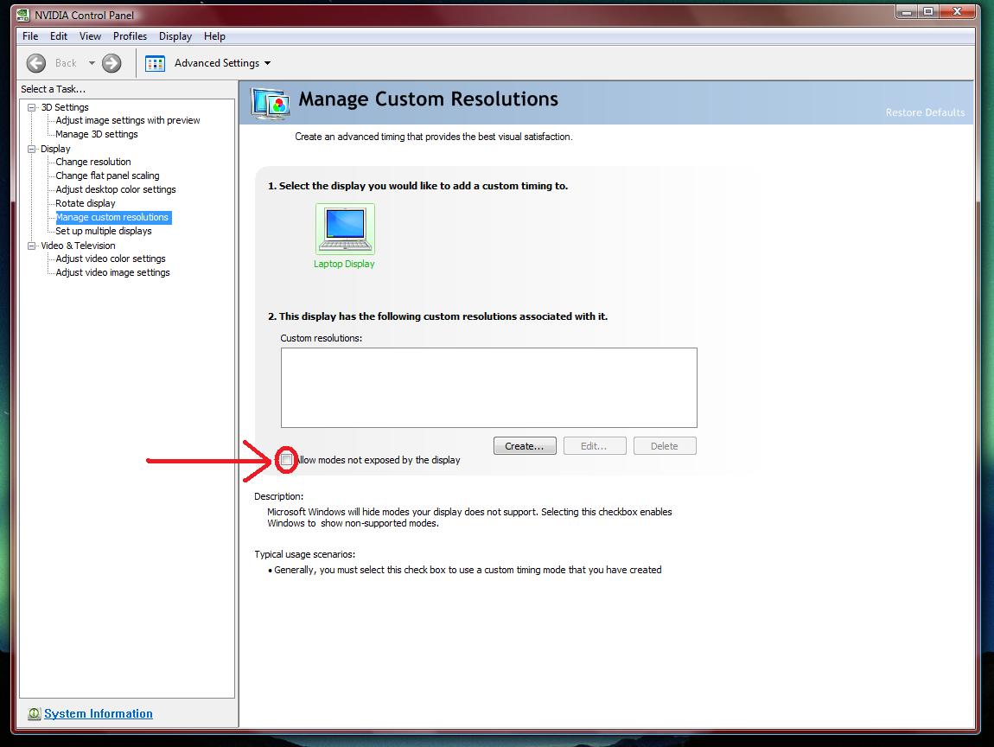Collapse the Video & Television tree node
Viewport: 994px width, 747px height.
31,246
